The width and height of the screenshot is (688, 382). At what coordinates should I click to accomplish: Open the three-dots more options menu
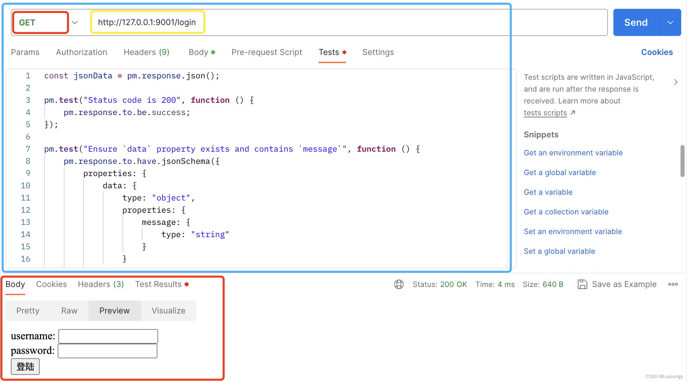(673, 284)
